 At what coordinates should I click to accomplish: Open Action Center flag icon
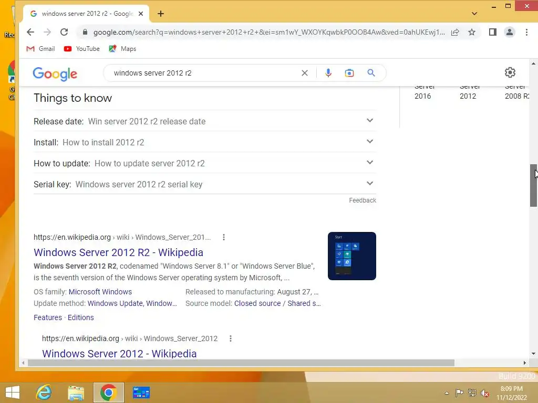click(459, 393)
